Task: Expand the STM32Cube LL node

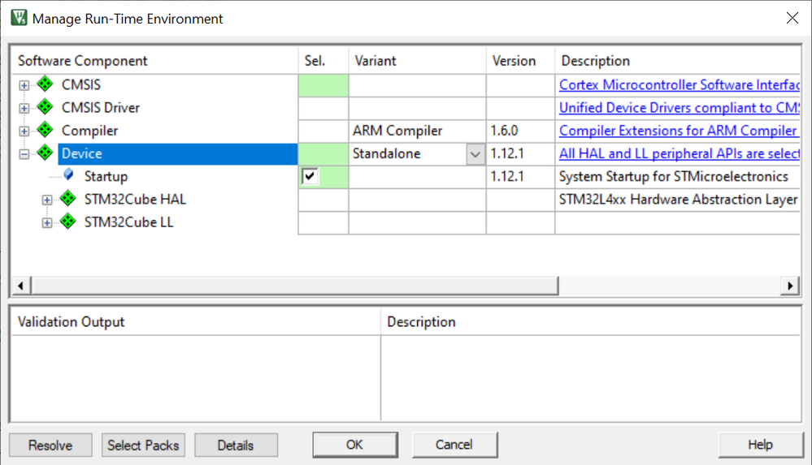Action: (47, 223)
